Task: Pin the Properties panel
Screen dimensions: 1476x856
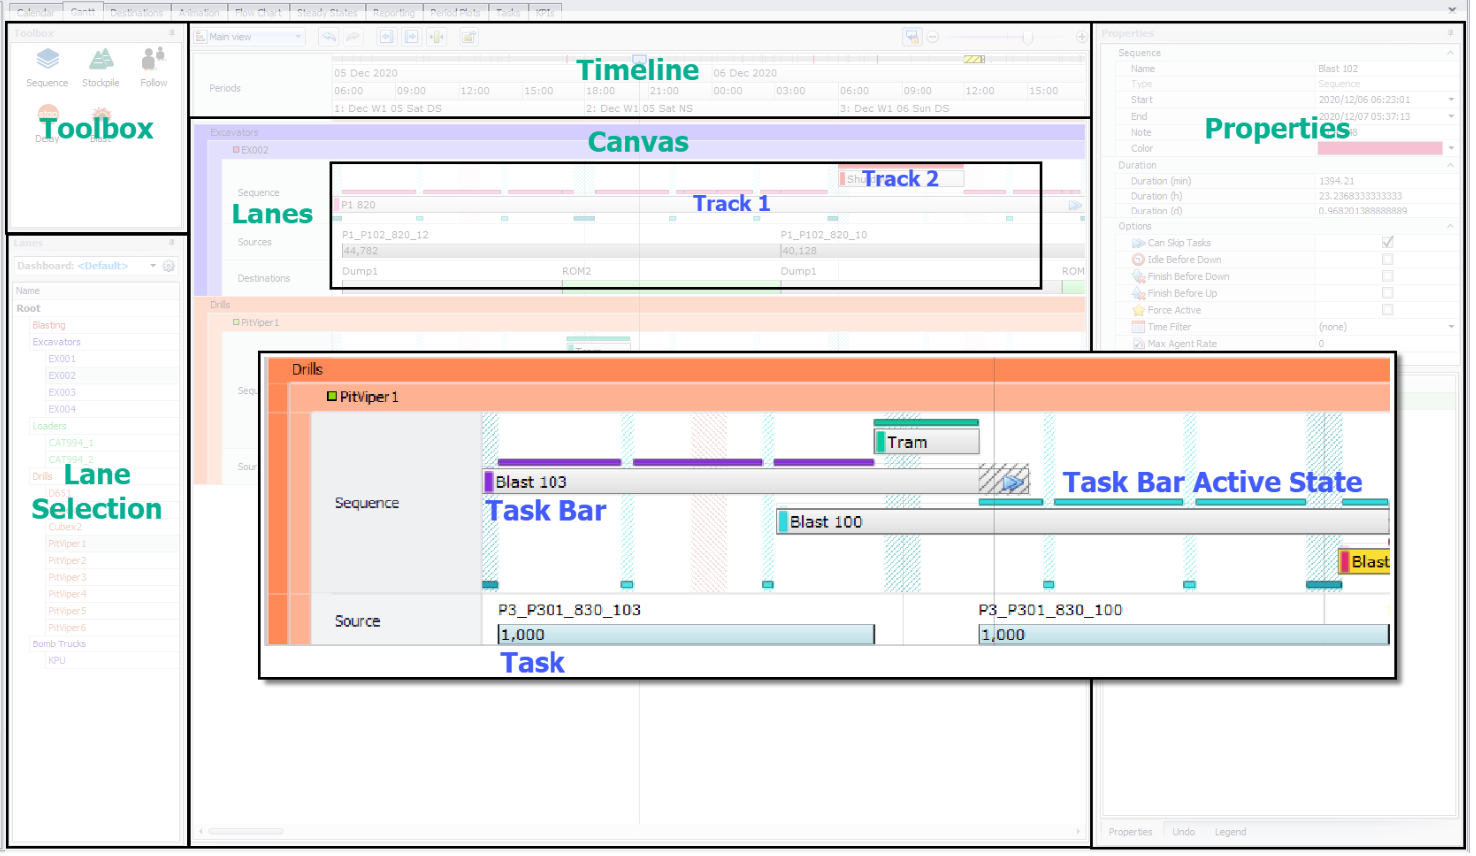Action: click(x=1451, y=33)
